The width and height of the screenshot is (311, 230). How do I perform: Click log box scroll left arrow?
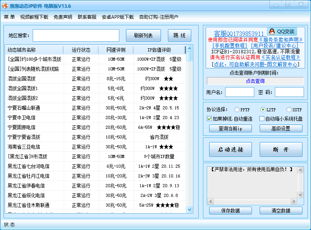[x=211, y=201]
